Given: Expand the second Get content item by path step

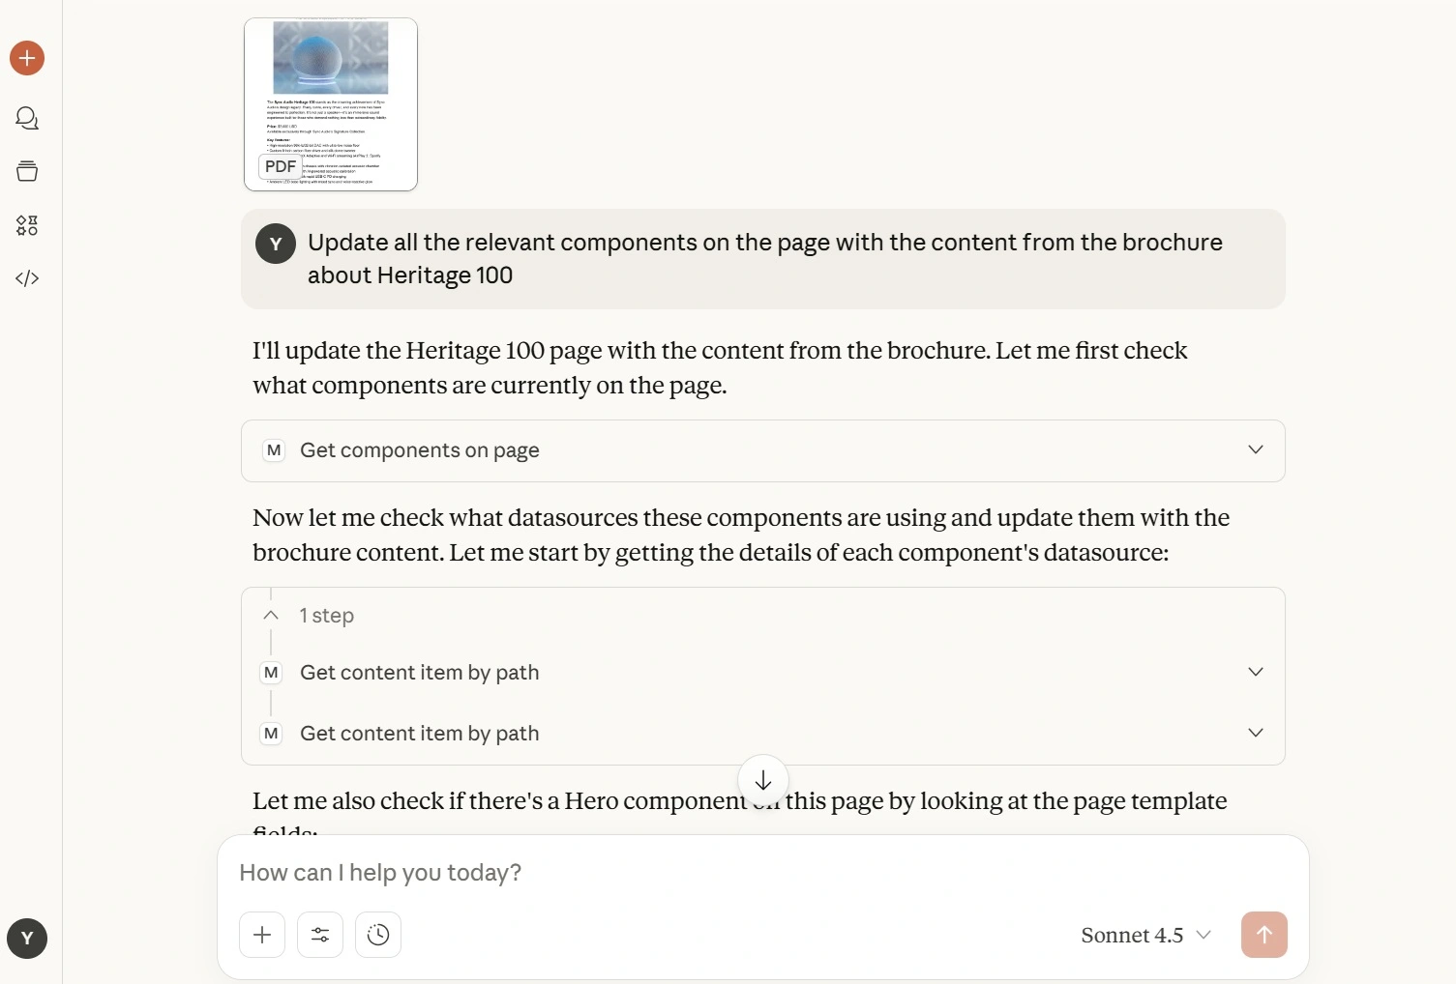Looking at the screenshot, I should click(1255, 733).
